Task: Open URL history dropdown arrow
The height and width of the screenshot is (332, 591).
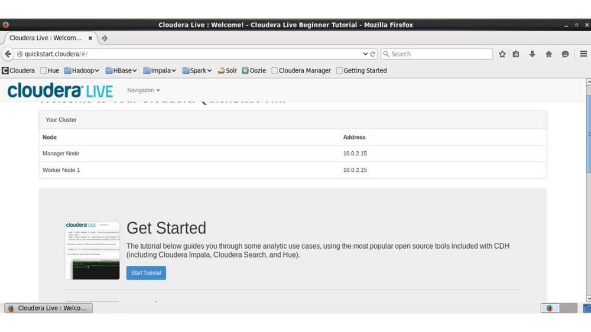Action: (365, 54)
